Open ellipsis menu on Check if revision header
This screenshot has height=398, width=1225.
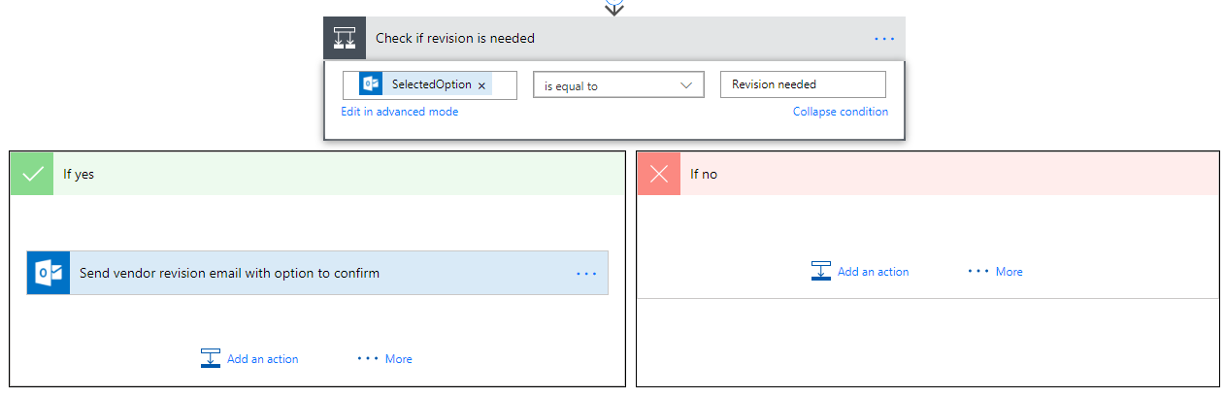pos(883,39)
